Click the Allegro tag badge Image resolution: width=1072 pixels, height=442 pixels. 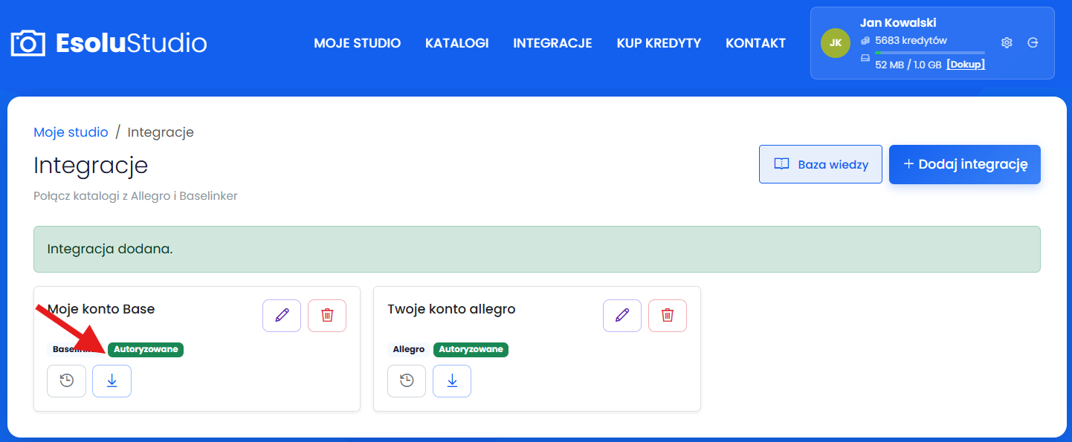(x=409, y=349)
